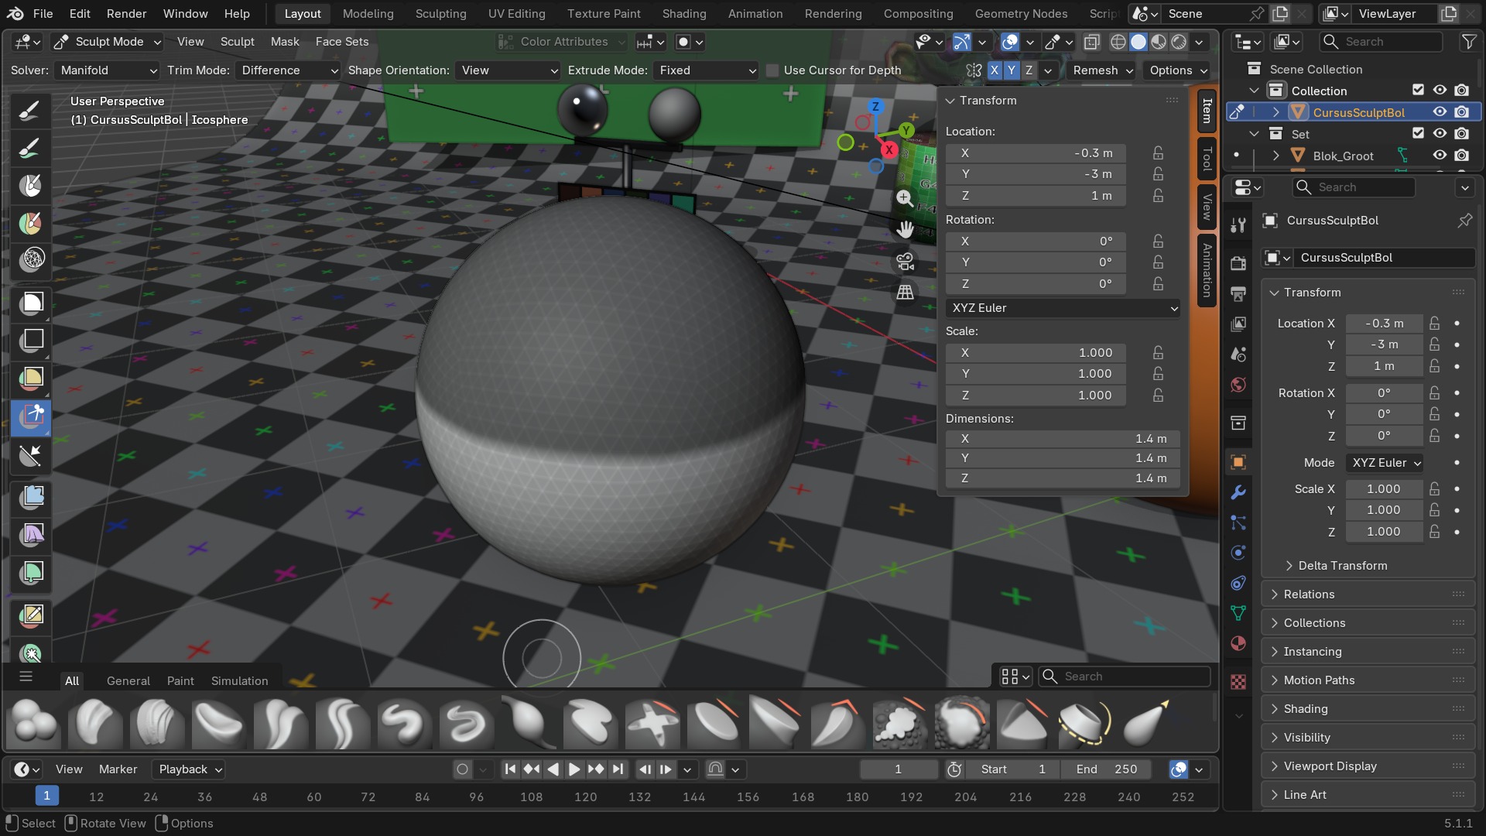This screenshot has height=836, width=1486.
Task: Select the Paint brush category
Action: (x=180, y=681)
